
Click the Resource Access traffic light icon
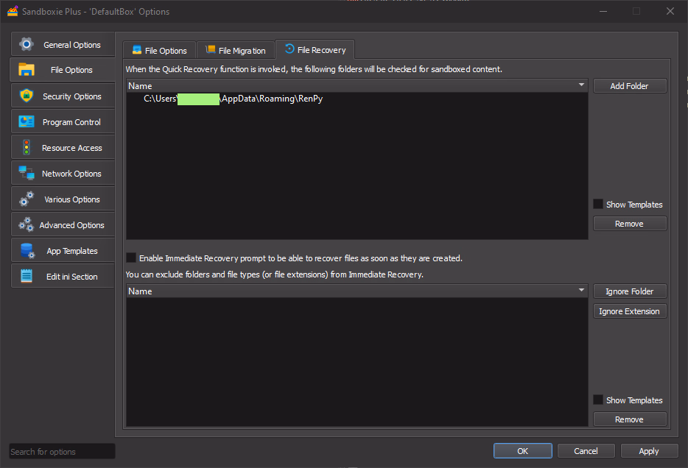(27, 147)
